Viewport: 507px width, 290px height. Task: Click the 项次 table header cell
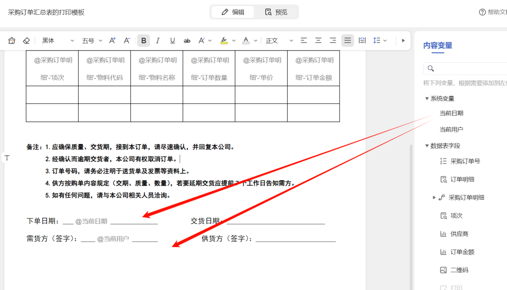[x=52, y=68]
